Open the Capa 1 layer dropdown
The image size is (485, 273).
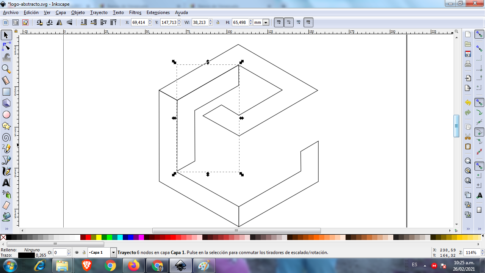click(113, 253)
